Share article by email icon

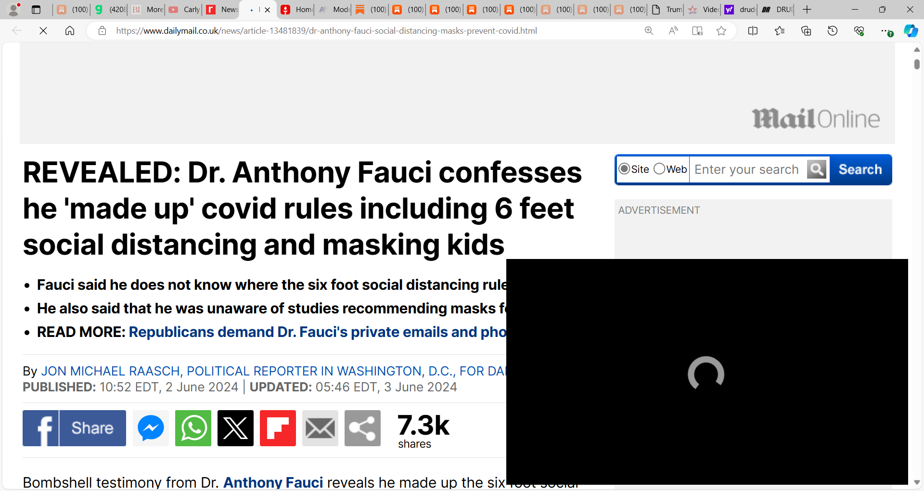point(320,428)
